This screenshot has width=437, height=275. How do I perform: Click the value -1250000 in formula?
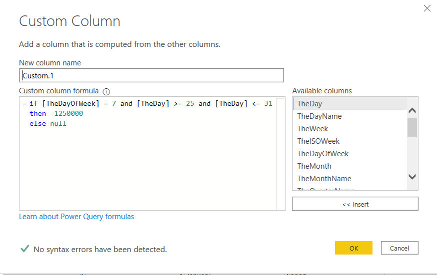(x=66, y=113)
